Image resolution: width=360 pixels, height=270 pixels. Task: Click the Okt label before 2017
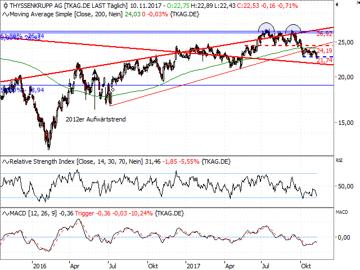(153, 266)
